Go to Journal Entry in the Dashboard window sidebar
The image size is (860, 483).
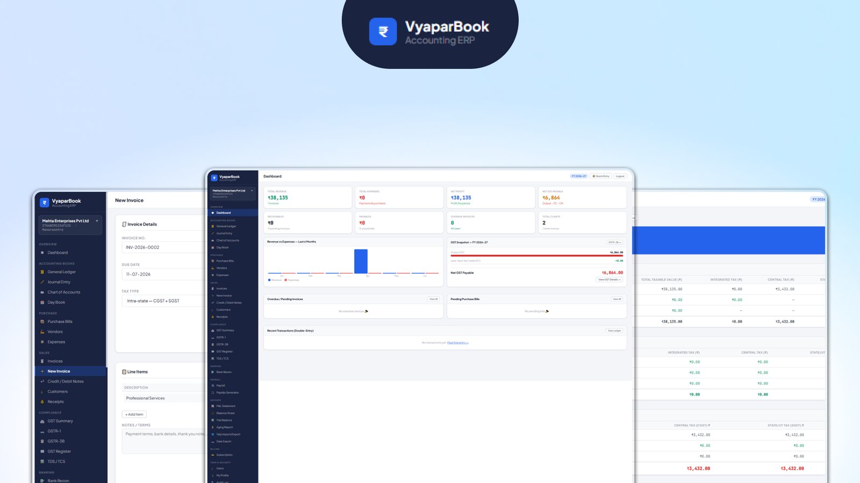233,233
